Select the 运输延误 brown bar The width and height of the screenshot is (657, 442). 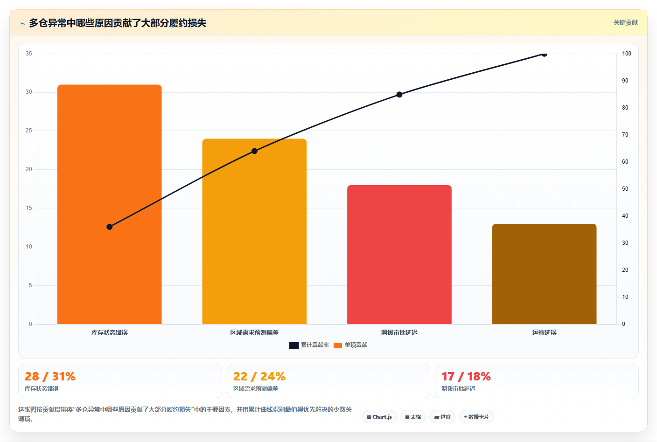(544, 274)
